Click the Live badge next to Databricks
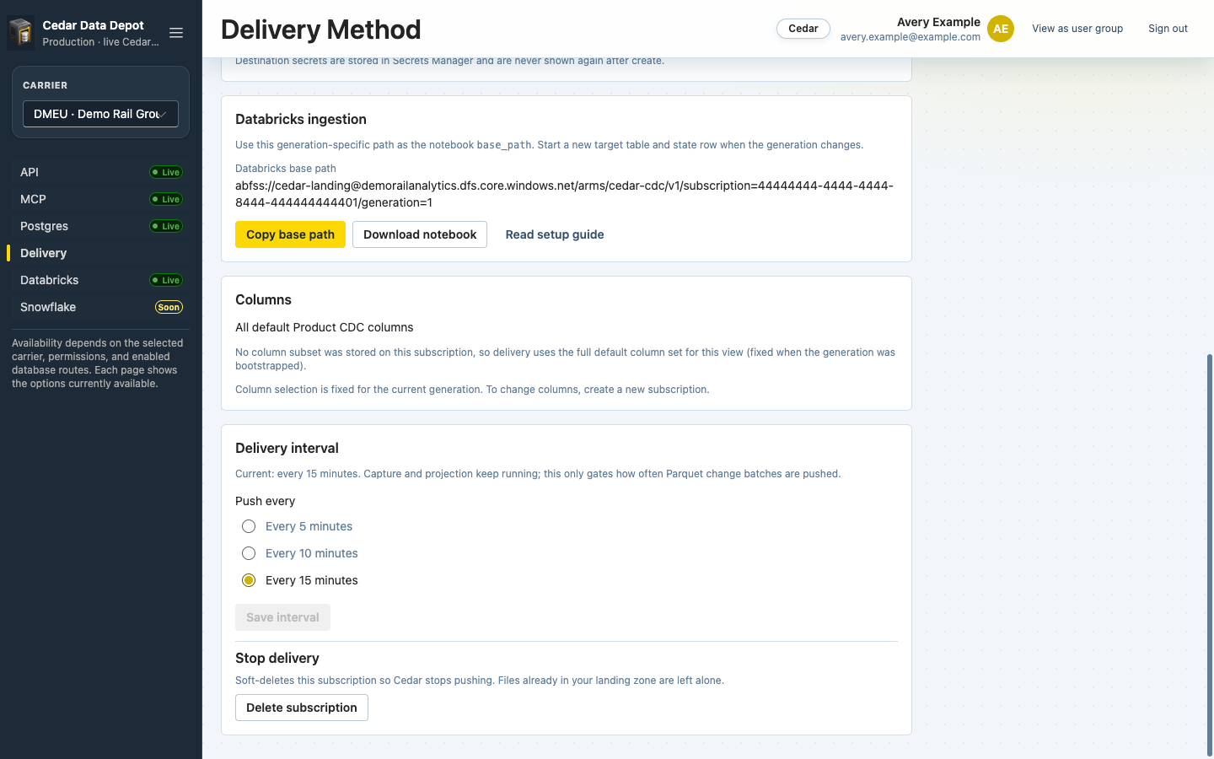The width and height of the screenshot is (1214, 759). click(166, 280)
